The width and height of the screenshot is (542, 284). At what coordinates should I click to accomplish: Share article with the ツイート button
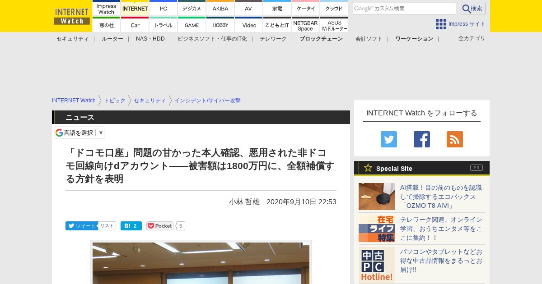[82, 226]
